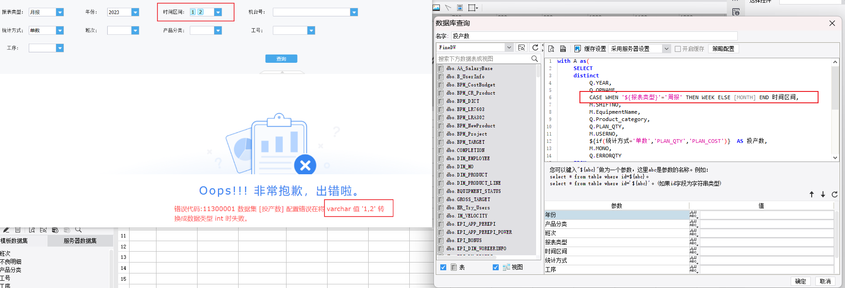The width and height of the screenshot is (845, 288).
Task: Click the arrow pointer icon in designer toolbar
Action: [x=448, y=8]
